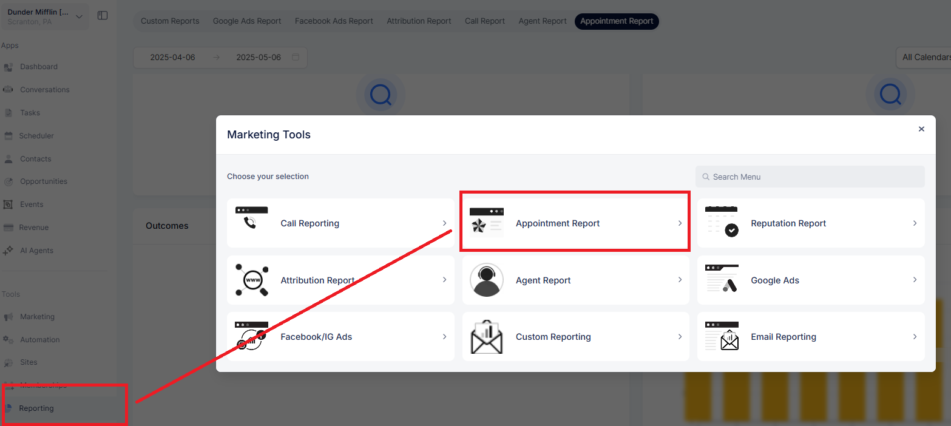Select the Events icon in sidebar
The height and width of the screenshot is (426, 951).
pyautogui.click(x=8, y=205)
